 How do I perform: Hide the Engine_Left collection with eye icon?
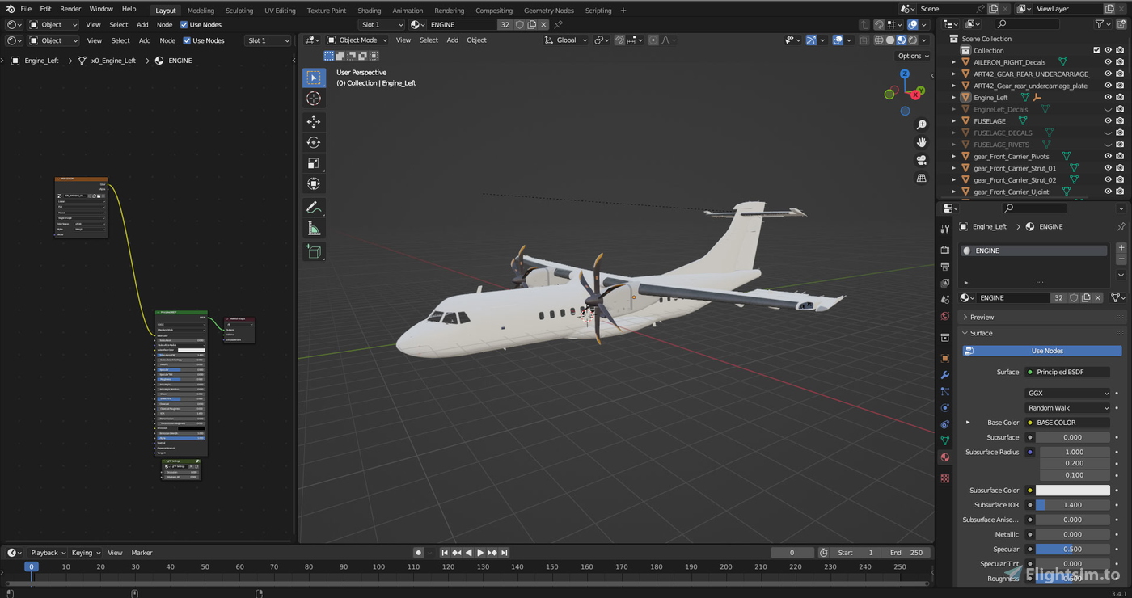1108,97
